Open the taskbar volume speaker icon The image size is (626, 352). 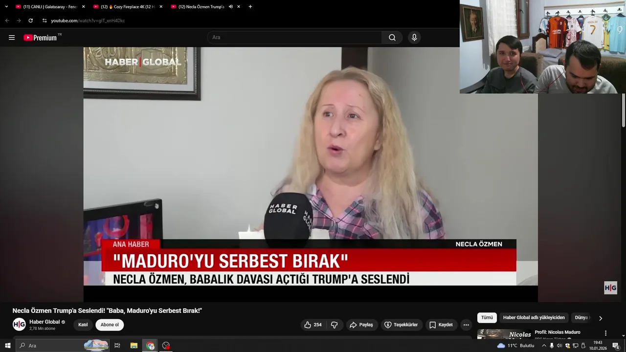(x=559, y=346)
